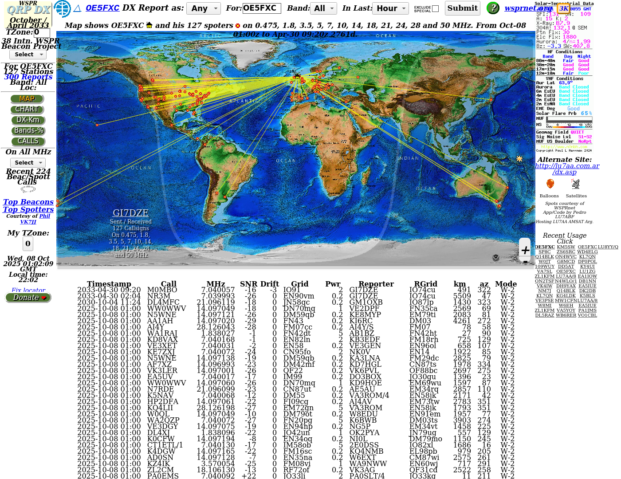
Task: Expand the 'DX Report as' Any dropdown
Action: [203, 8]
